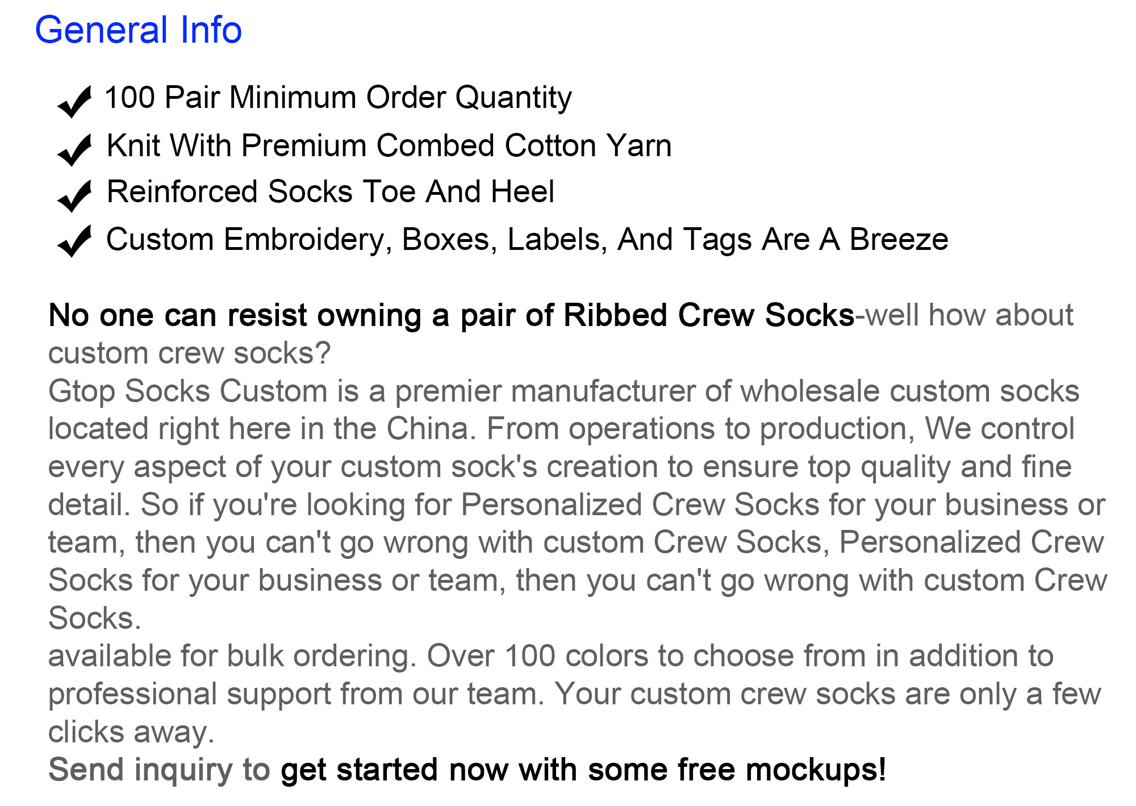Click bold Ribbed Crew Socks phrase
Viewport: 1136px width, 806px height.
tap(708, 315)
